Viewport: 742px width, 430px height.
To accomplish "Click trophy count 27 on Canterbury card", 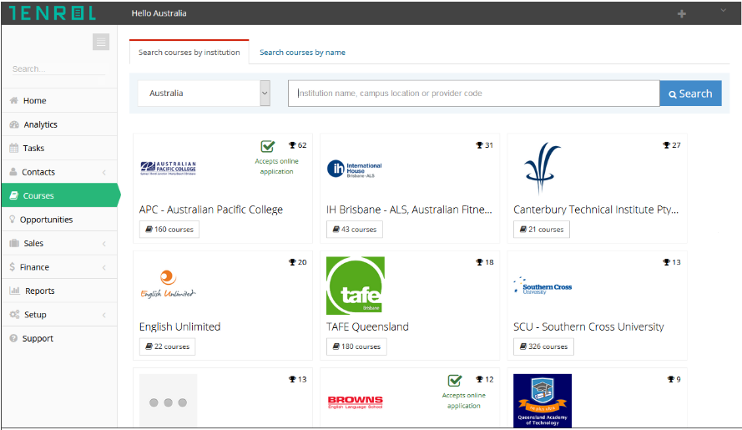I will click(x=672, y=145).
